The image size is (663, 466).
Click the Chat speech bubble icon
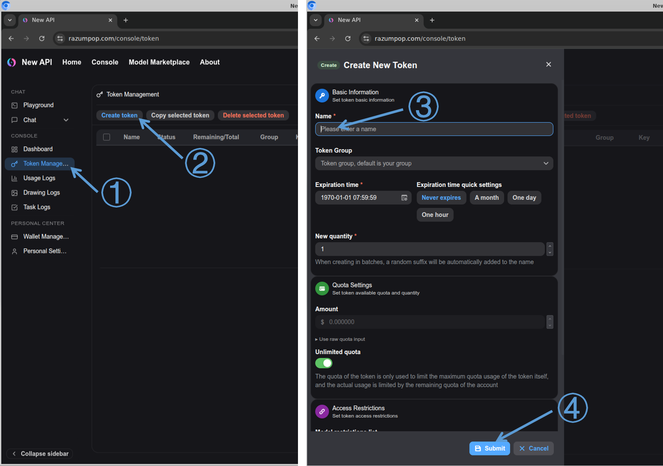[x=14, y=120]
